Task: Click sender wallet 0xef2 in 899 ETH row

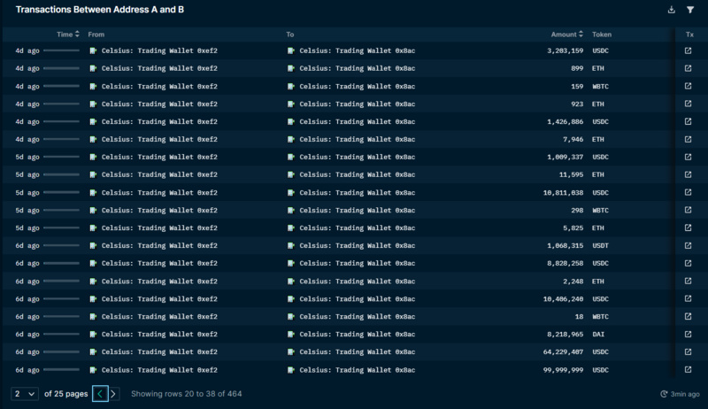Action: [158, 68]
